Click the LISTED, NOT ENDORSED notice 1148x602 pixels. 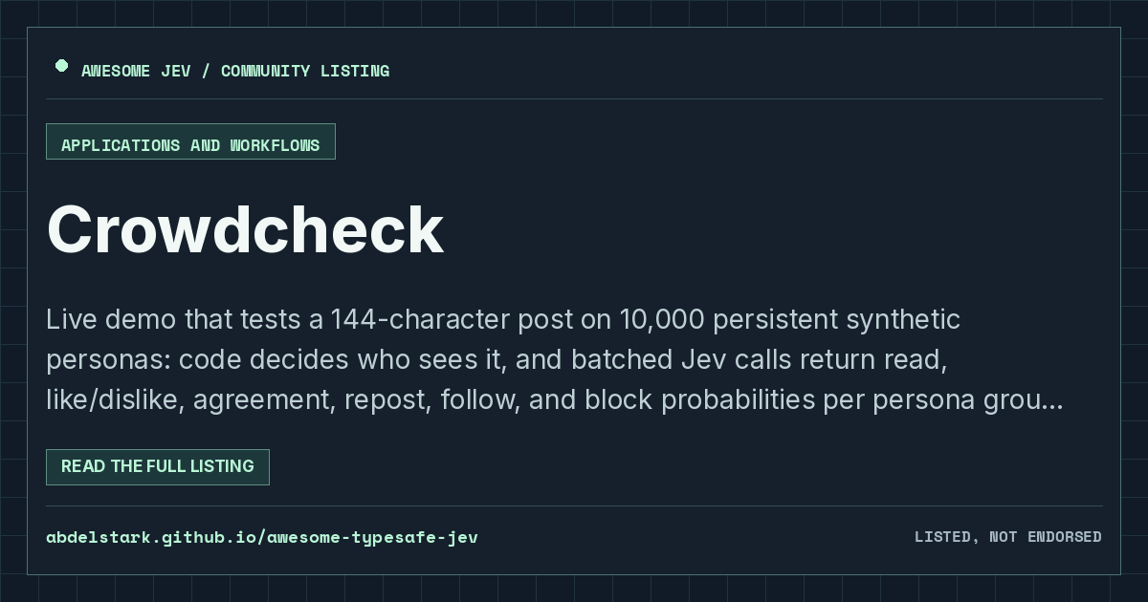[1007, 537]
